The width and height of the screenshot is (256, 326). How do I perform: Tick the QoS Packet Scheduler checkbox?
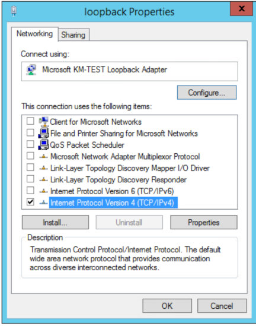click(x=30, y=144)
